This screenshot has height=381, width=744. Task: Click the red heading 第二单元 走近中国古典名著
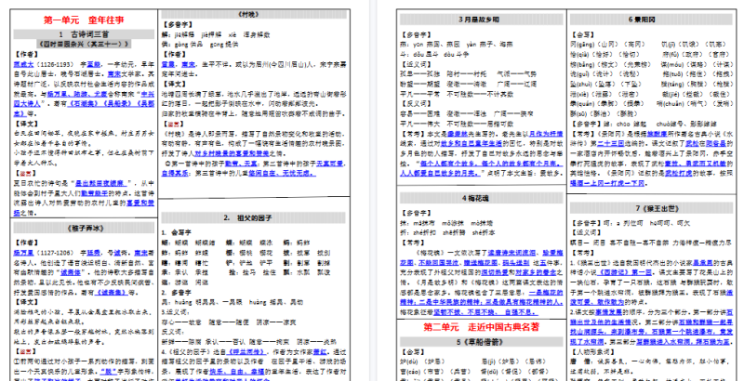[481, 327]
